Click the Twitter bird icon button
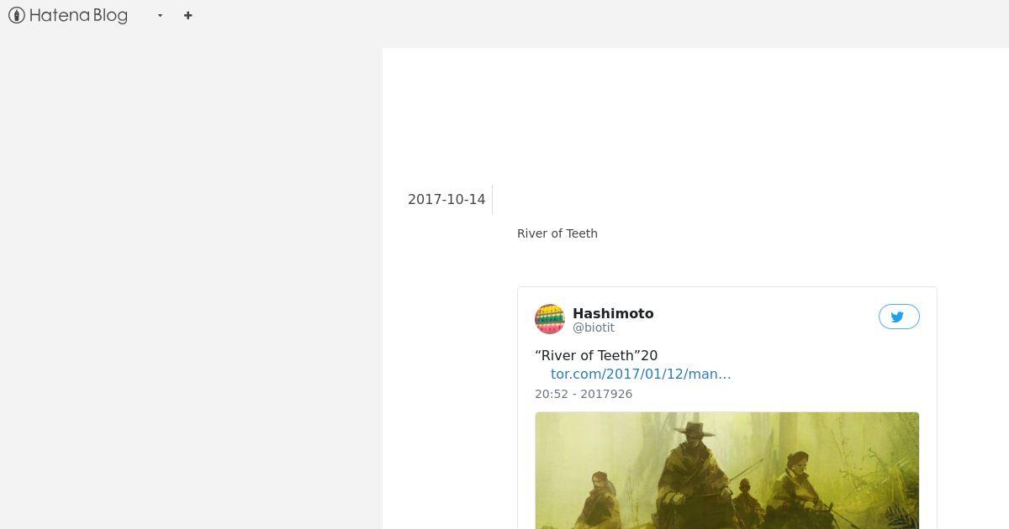 899,317
